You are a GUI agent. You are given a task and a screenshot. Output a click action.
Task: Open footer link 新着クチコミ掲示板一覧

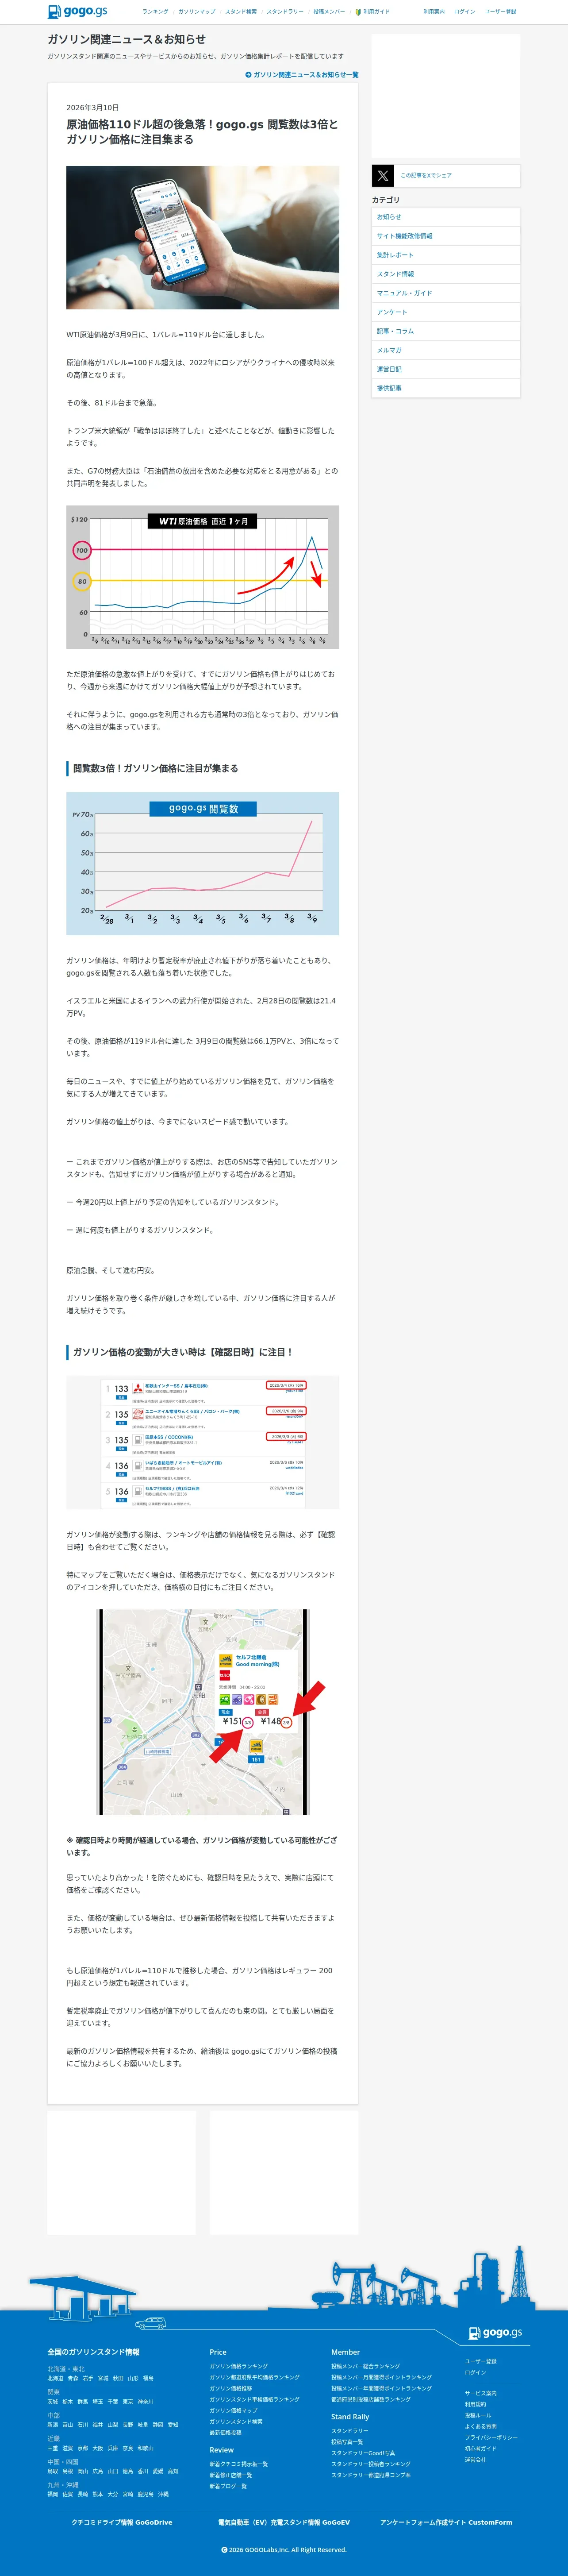coord(239,2464)
